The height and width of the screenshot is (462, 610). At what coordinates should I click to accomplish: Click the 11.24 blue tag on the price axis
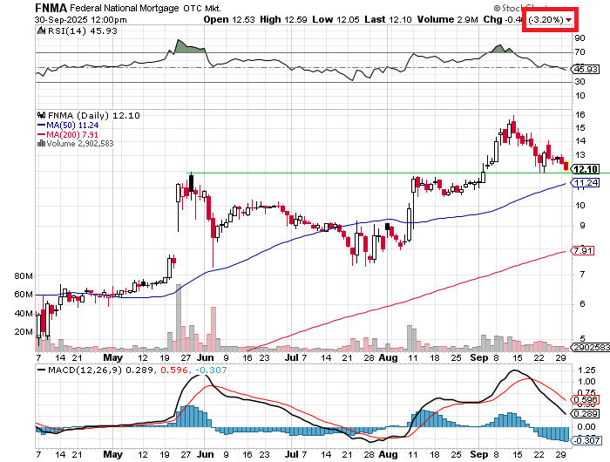586,182
